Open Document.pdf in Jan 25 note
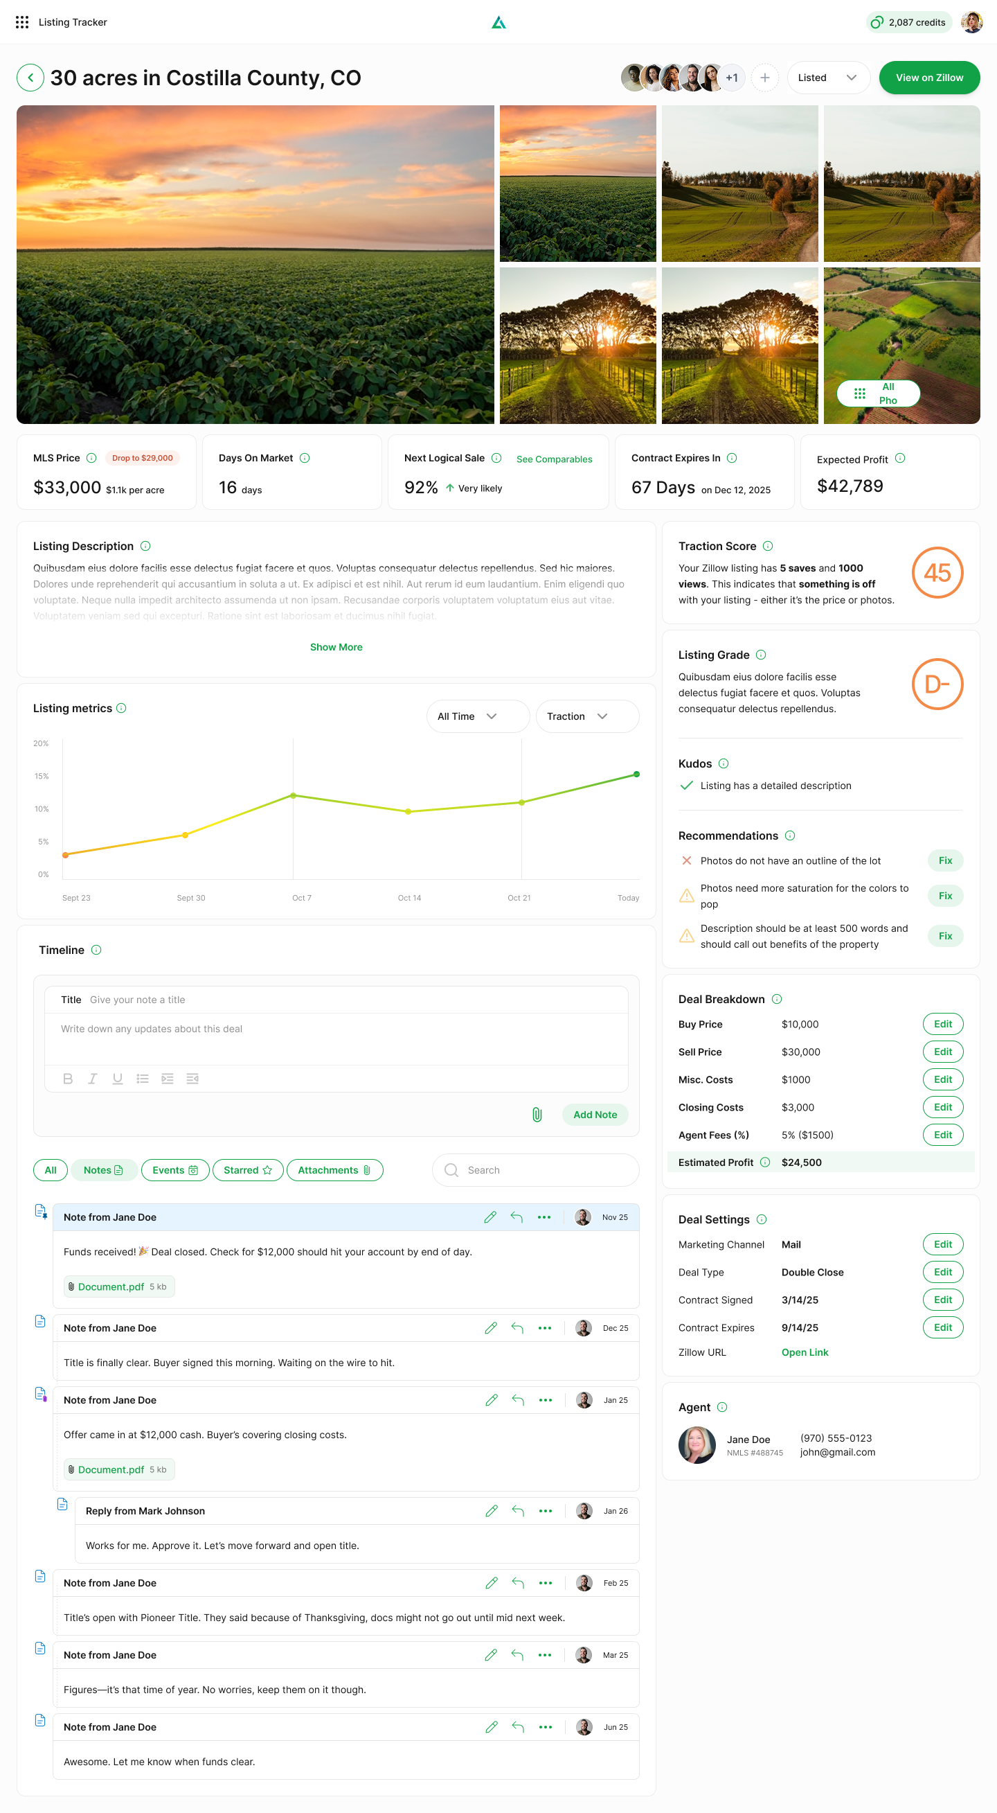The image size is (997, 1813). click(119, 1470)
